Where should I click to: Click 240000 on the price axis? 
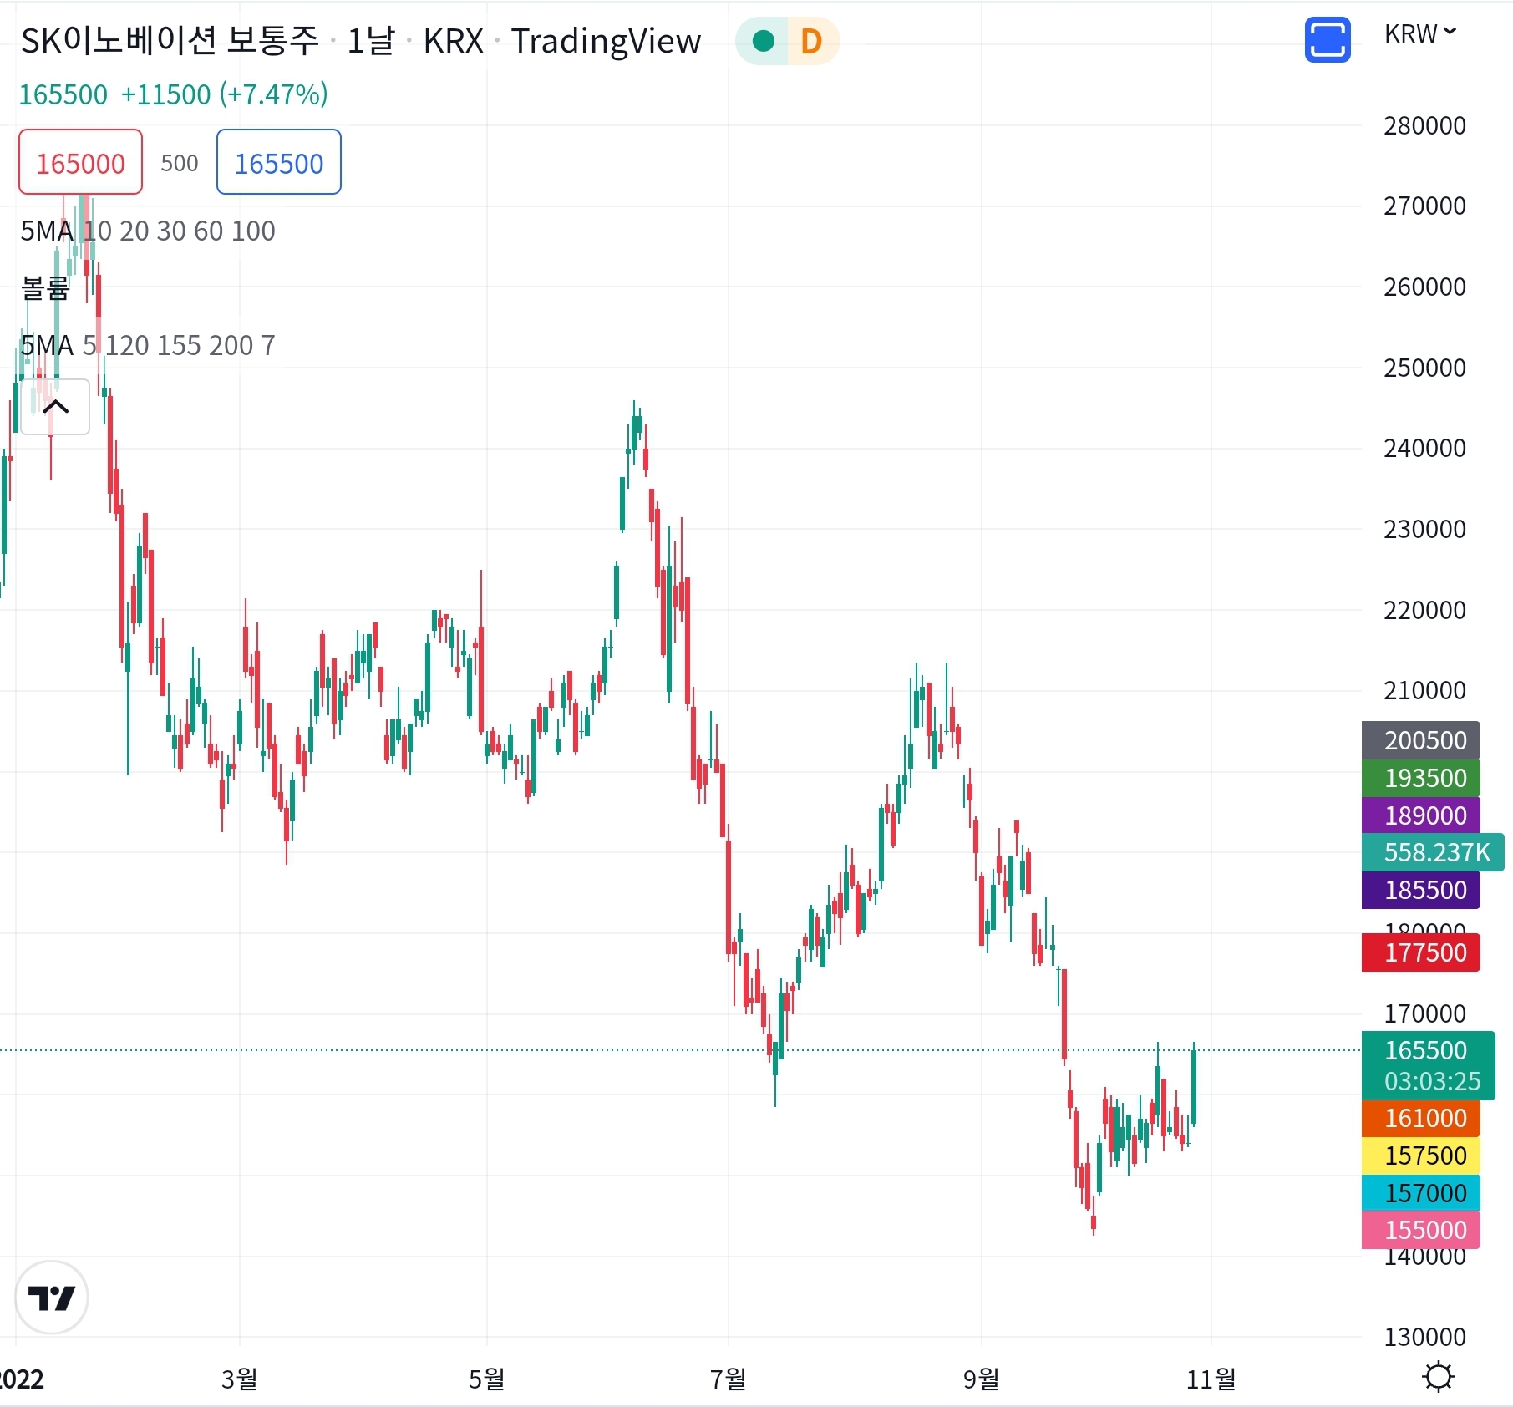1424,448
